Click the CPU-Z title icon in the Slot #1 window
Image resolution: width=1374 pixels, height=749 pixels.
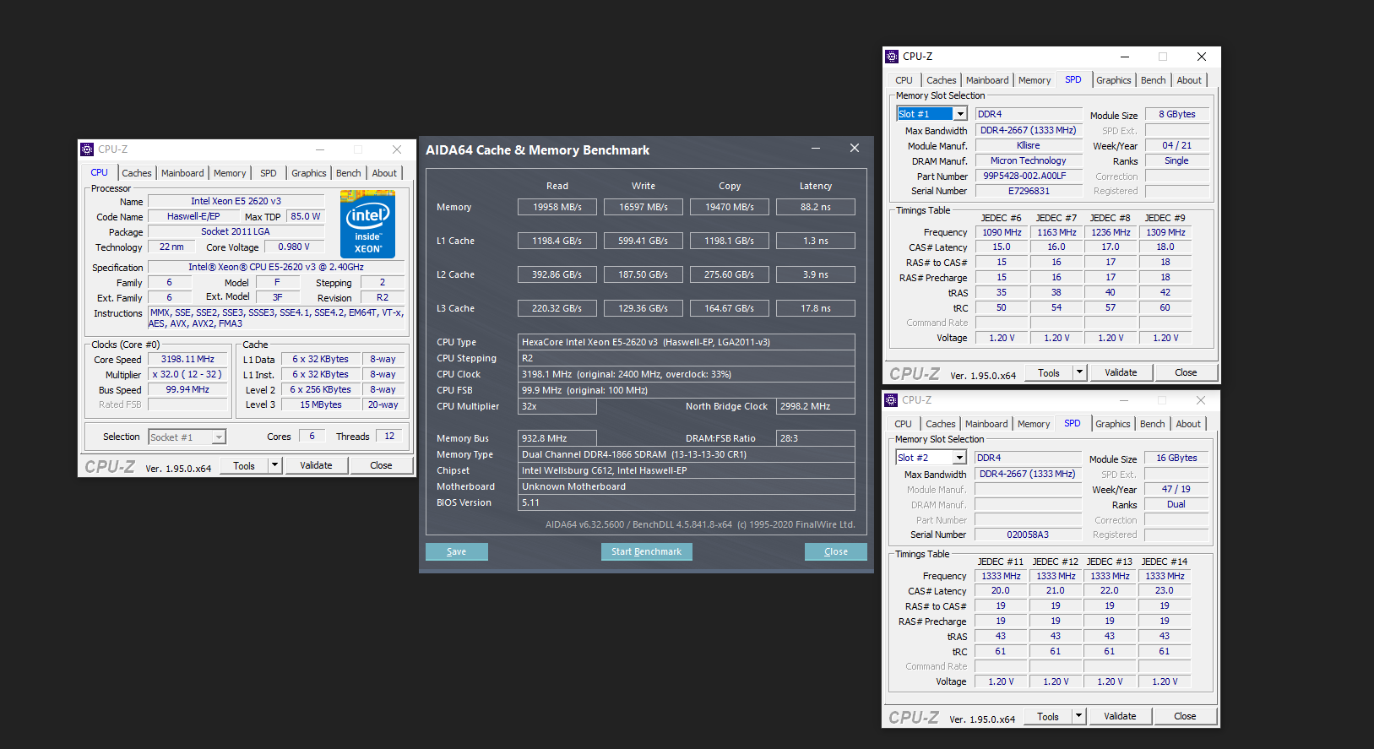pyautogui.click(x=892, y=57)
